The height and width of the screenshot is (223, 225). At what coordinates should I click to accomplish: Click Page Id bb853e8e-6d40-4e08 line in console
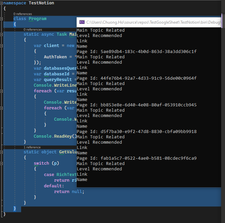(137, 105)
